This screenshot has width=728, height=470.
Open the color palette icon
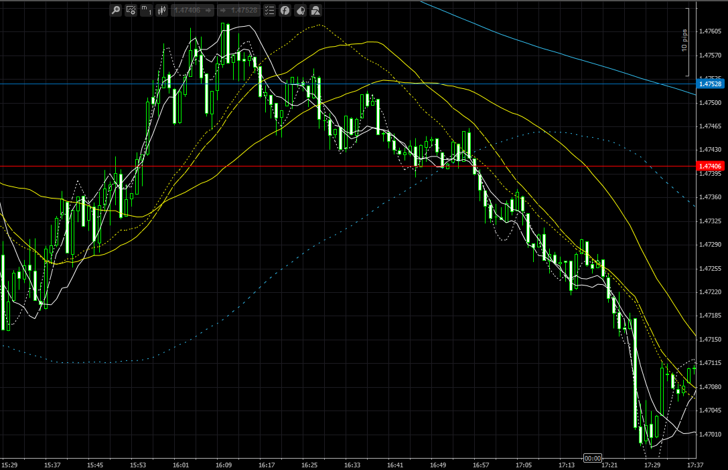point(301,10)
